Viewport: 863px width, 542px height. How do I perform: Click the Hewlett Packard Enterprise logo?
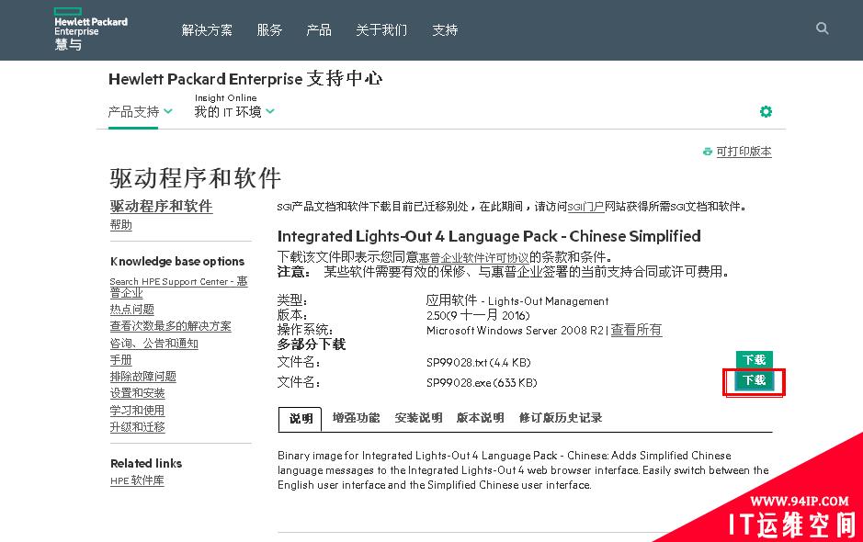click(91, 29)
